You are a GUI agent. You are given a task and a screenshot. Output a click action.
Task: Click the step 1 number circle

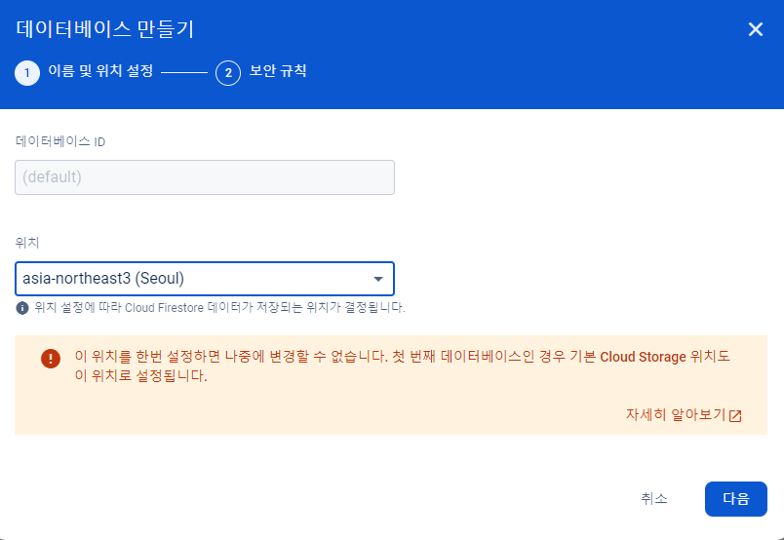(27, 73)
